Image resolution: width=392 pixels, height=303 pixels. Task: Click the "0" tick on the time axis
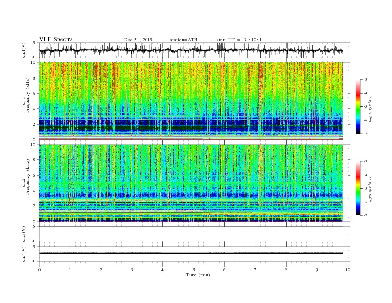tap(39, 270)
